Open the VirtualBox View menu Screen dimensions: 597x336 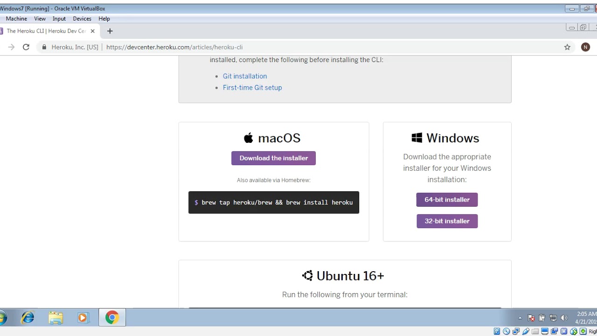click(40, 19)
